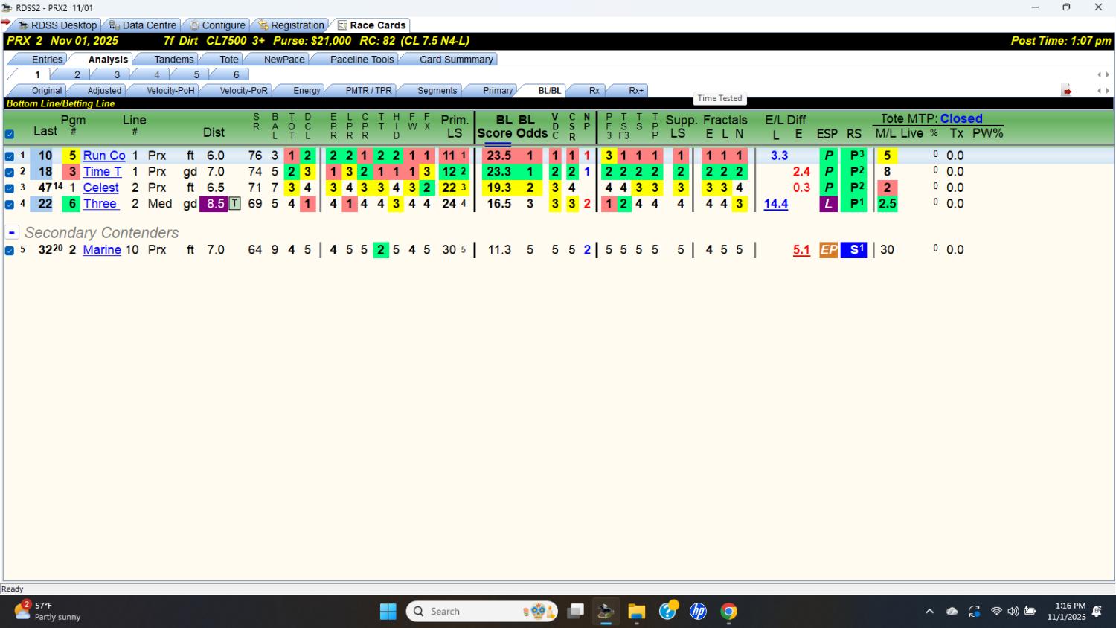Viewport: 1116px width, 628px height.
Task: Open Google Chrome from taskbar
Action: click(728, 612)
